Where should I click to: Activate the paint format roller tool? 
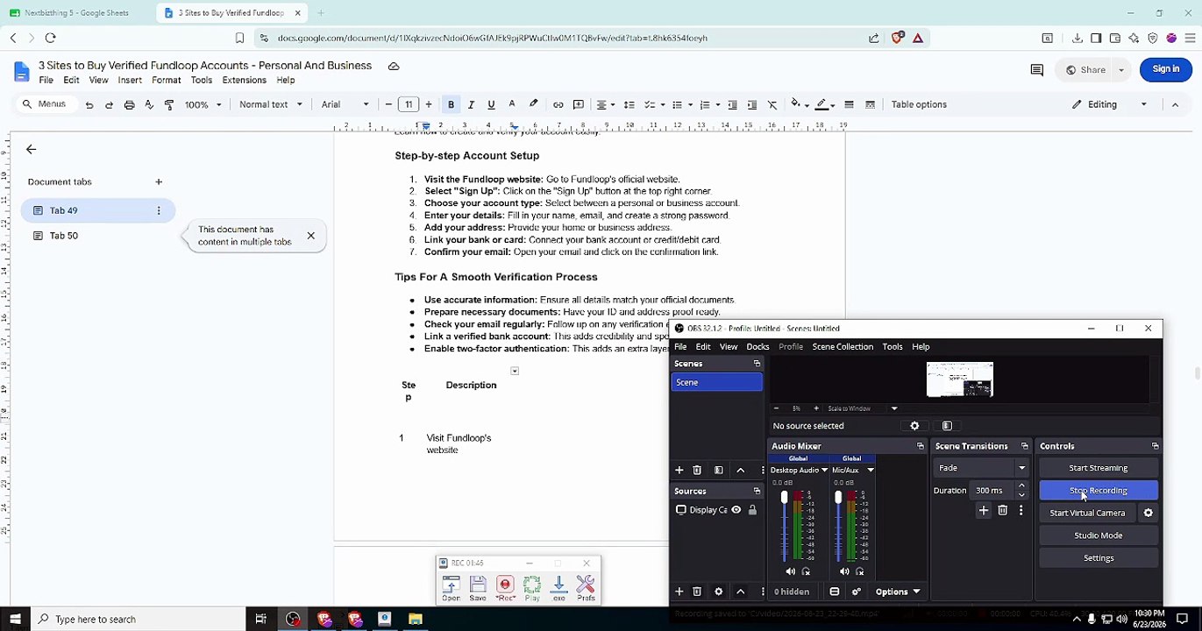coord(169,104)
